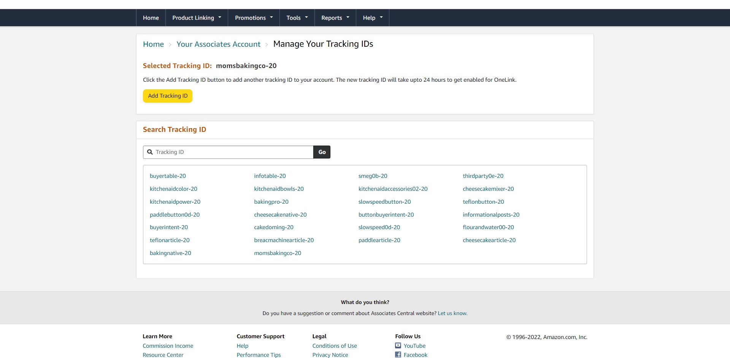730x358 pixels.
Task: Open Conditions of Use link
Action: [335, 346]
